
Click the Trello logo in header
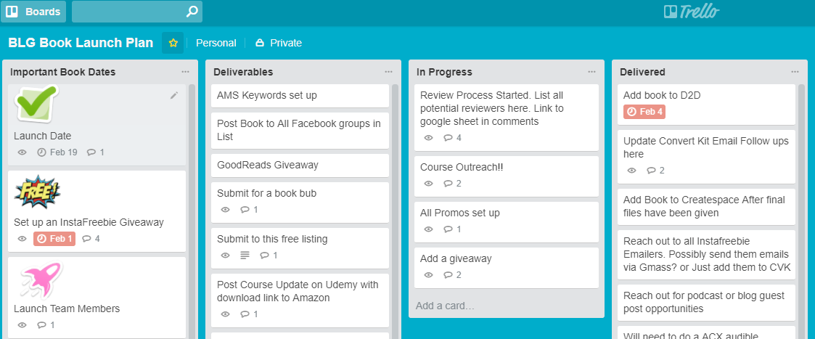coord(692,12)
